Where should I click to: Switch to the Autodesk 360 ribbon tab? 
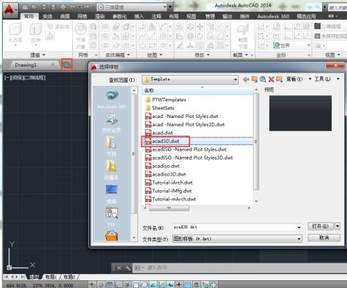[x=273, y=16]
